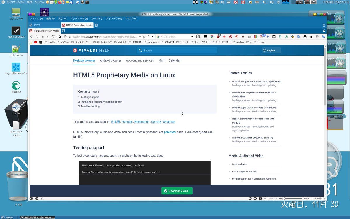Jump to Installing proprietary media support
Viewport: 350px width, 219px height.
[x=101, y=102]
